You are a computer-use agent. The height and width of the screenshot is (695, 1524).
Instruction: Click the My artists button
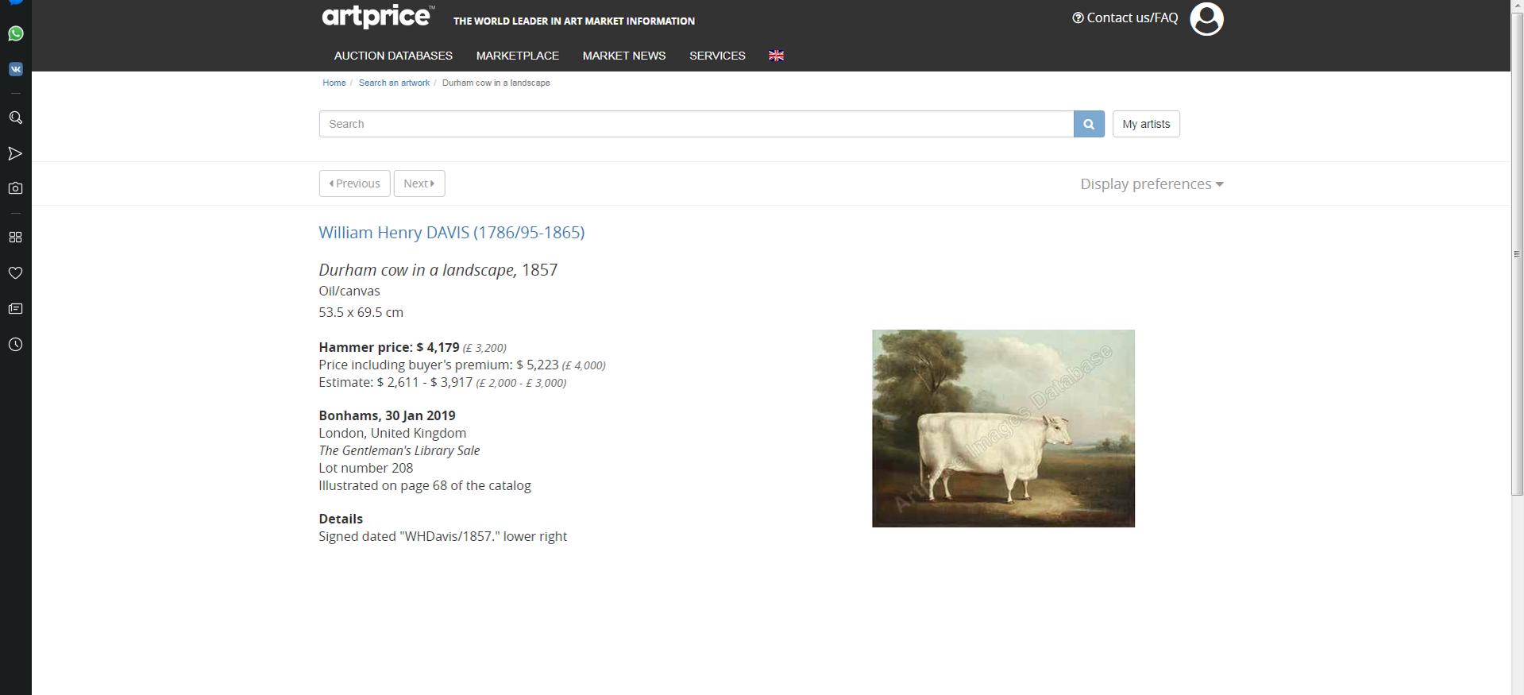pyautogui.click(x=1146, y=124)
